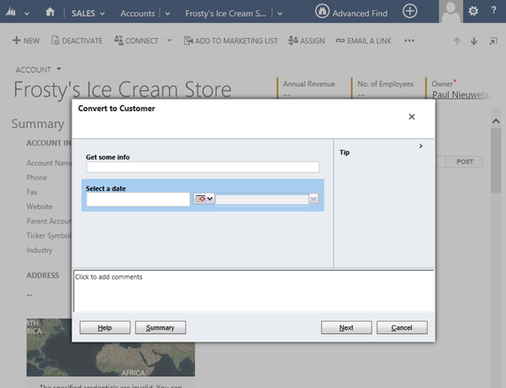Click the help question mark icon
Viewport: 506px width, 388px height.
(x=493, y=12)
